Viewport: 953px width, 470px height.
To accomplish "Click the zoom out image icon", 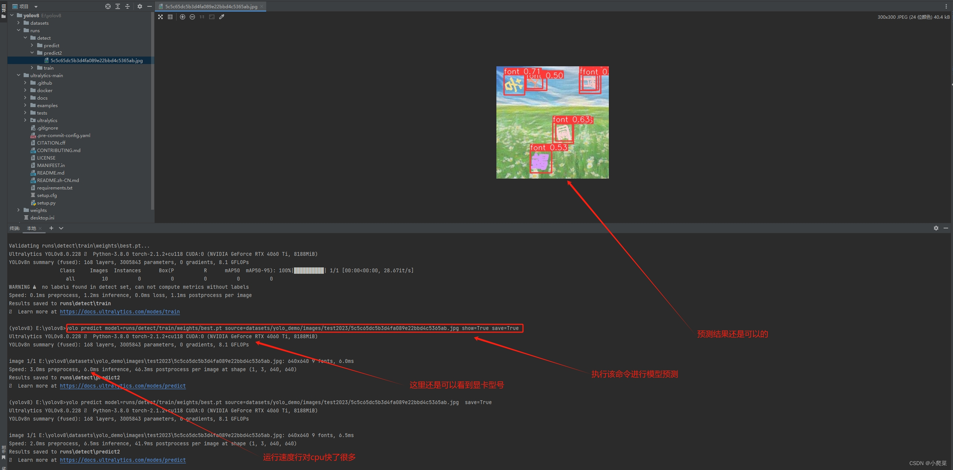I will (192, 17).
